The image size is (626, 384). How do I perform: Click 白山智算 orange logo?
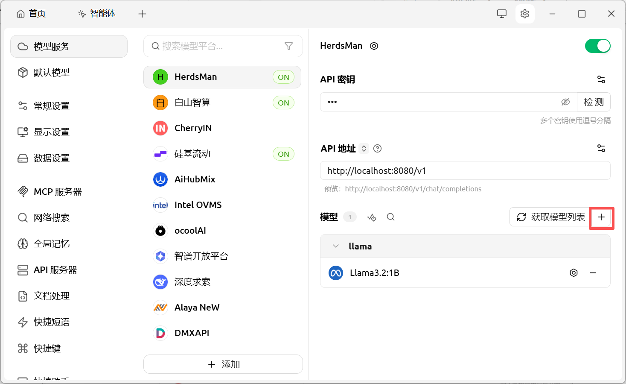[x=160, y=103]
